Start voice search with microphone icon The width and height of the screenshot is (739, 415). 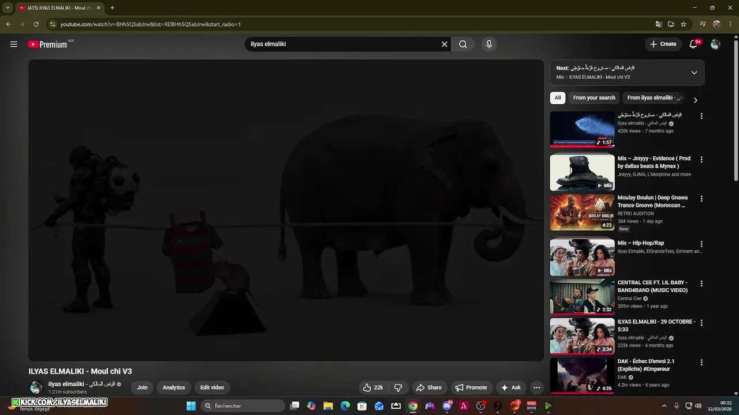(489, 44)
